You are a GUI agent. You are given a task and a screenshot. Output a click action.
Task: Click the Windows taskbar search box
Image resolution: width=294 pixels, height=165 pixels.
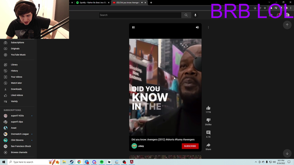point(34,162)
